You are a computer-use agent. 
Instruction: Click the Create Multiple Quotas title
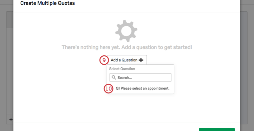click(48, 3)
